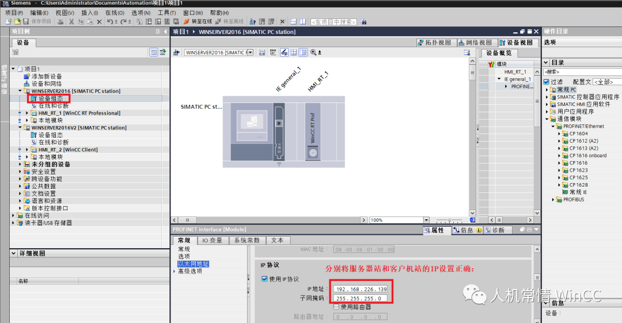Open the device selector WINSERVER2016 dropdown
The image size is (622, 323).
tap(251, 52)
